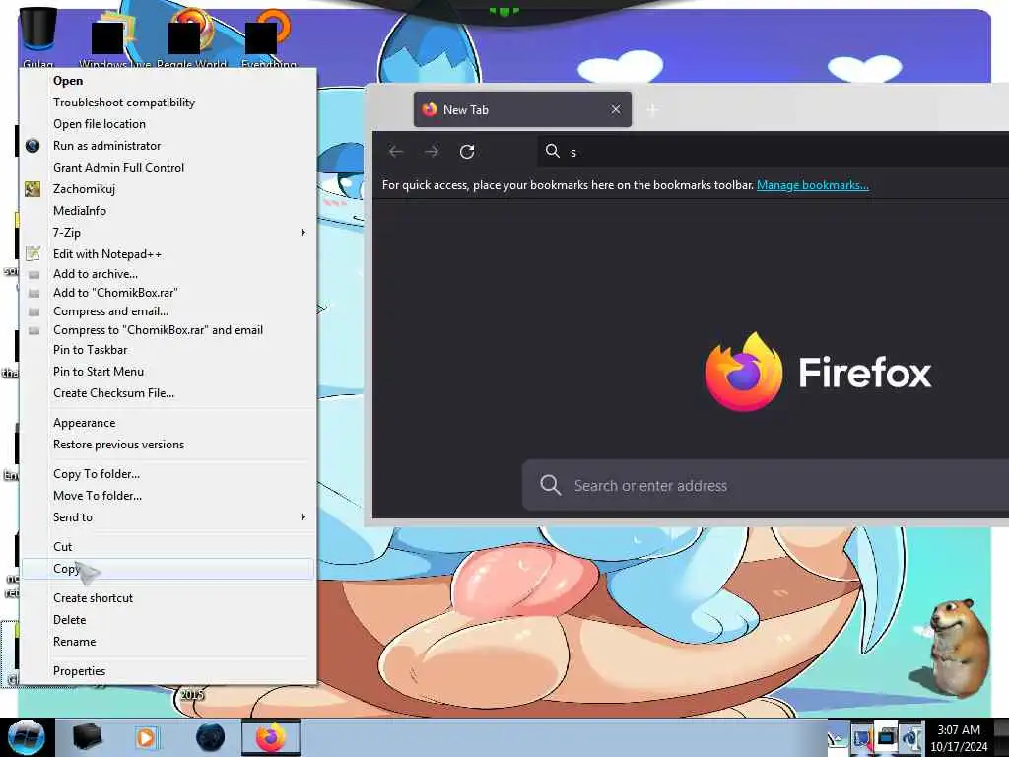Click the Firefox address bar containing 's'

pyautogui.click(x=773, y=151)
